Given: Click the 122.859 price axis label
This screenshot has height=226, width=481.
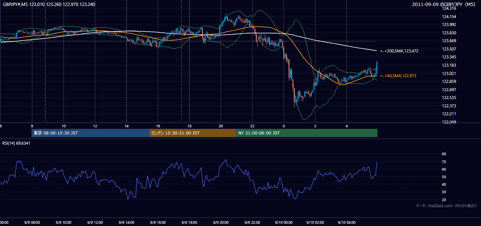Looking at the screenshot, I should point(449,81).
